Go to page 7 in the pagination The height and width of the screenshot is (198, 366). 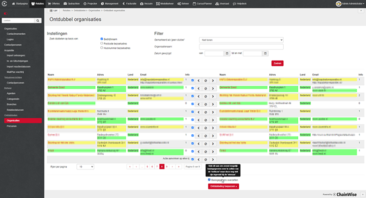point(157,166)
